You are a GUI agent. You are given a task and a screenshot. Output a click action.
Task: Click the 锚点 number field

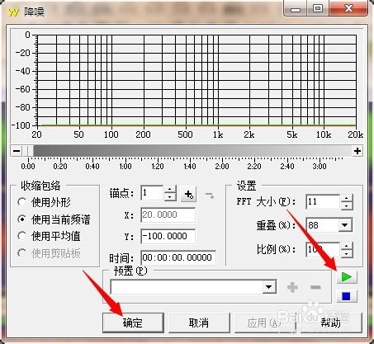coord(152,193)
